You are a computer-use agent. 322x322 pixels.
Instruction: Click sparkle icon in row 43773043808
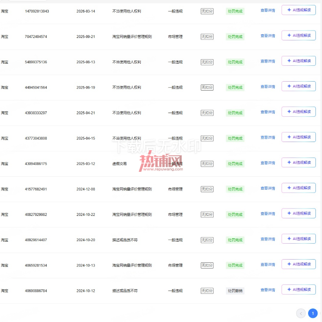[x=289, y=137]
